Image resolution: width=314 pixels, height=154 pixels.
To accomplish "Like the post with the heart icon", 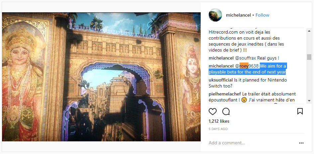I will 212,111.
